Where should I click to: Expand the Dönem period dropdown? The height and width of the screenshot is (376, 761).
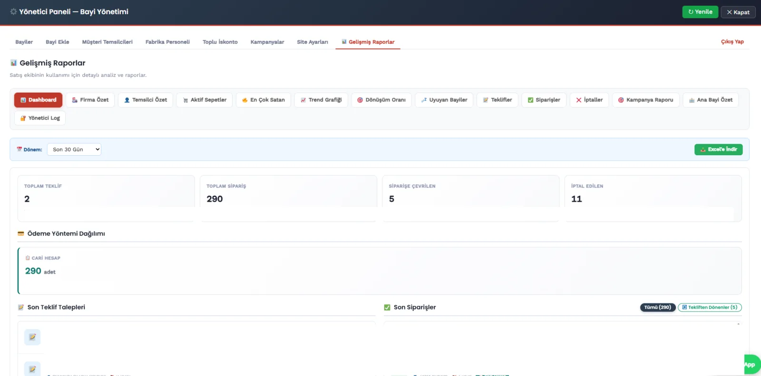tap(74, 150)
